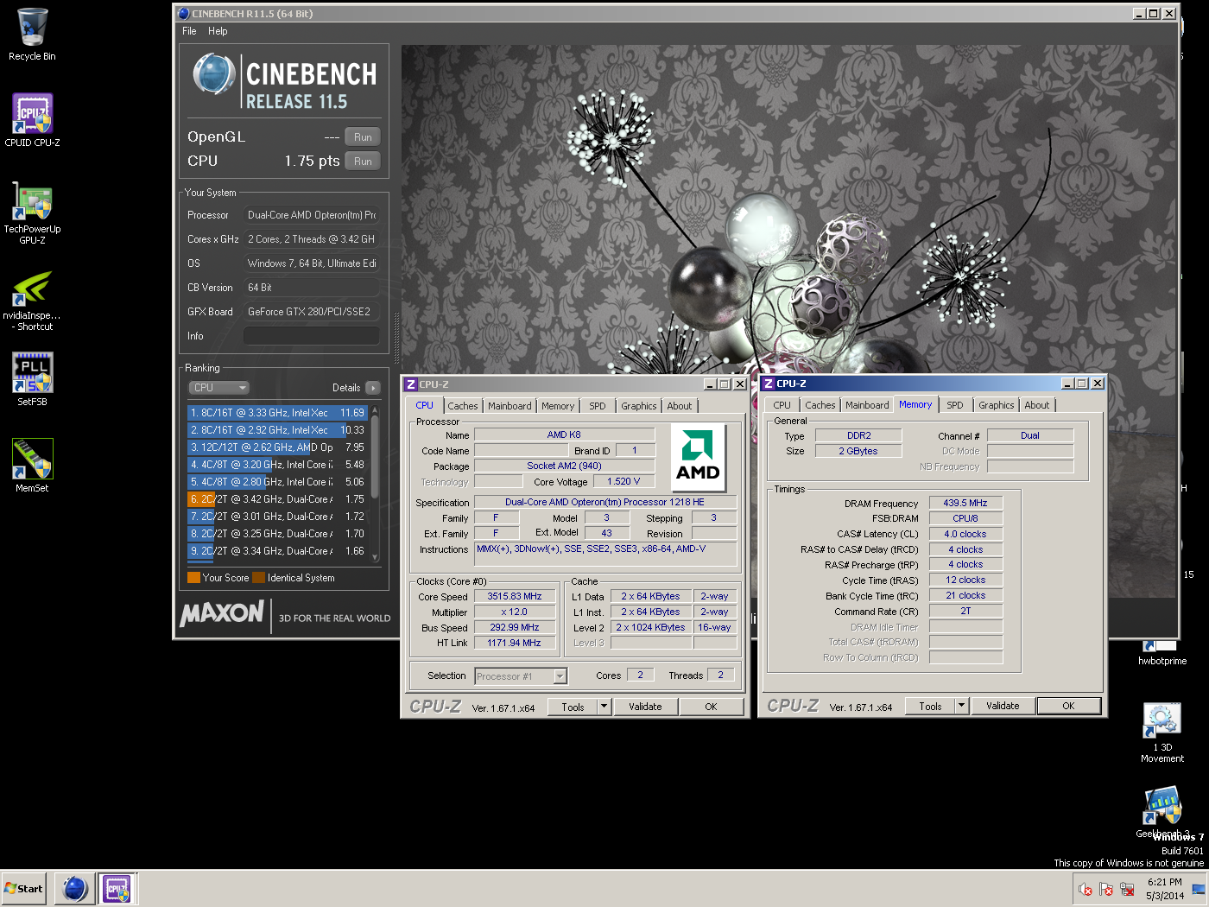This screenshot has width=1209, height=907.
Task: Click the Start button
Action: (23, 888)
